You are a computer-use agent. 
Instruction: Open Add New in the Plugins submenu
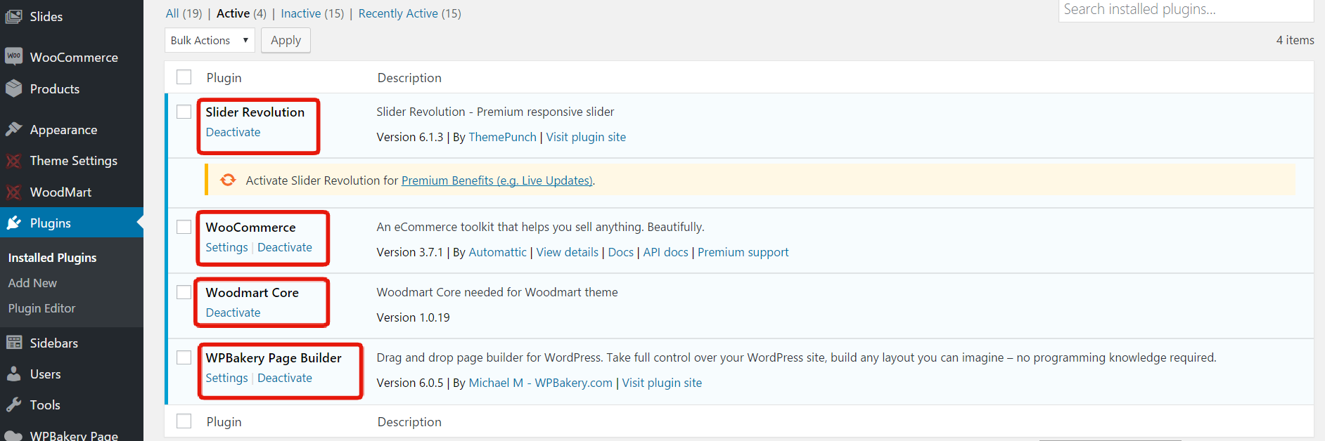click(32, 283)
